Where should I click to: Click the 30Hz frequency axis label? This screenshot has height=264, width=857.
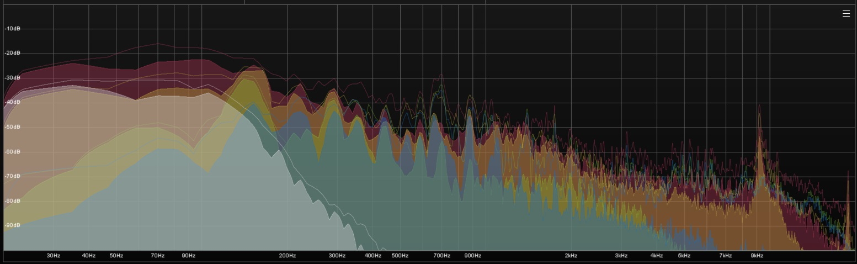tap(54, 256)
